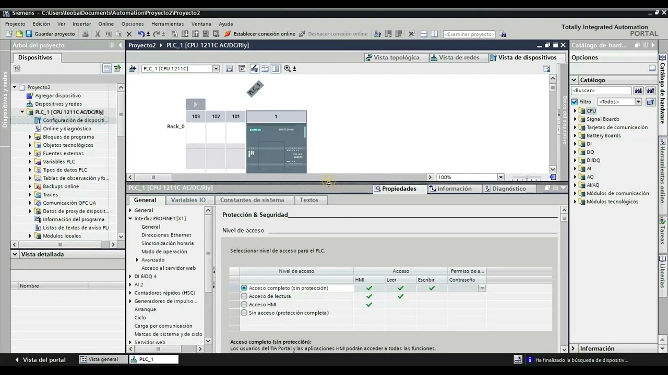668x375 pixels.
Task: Click Establecer conexión online
Action: point(260,34)
